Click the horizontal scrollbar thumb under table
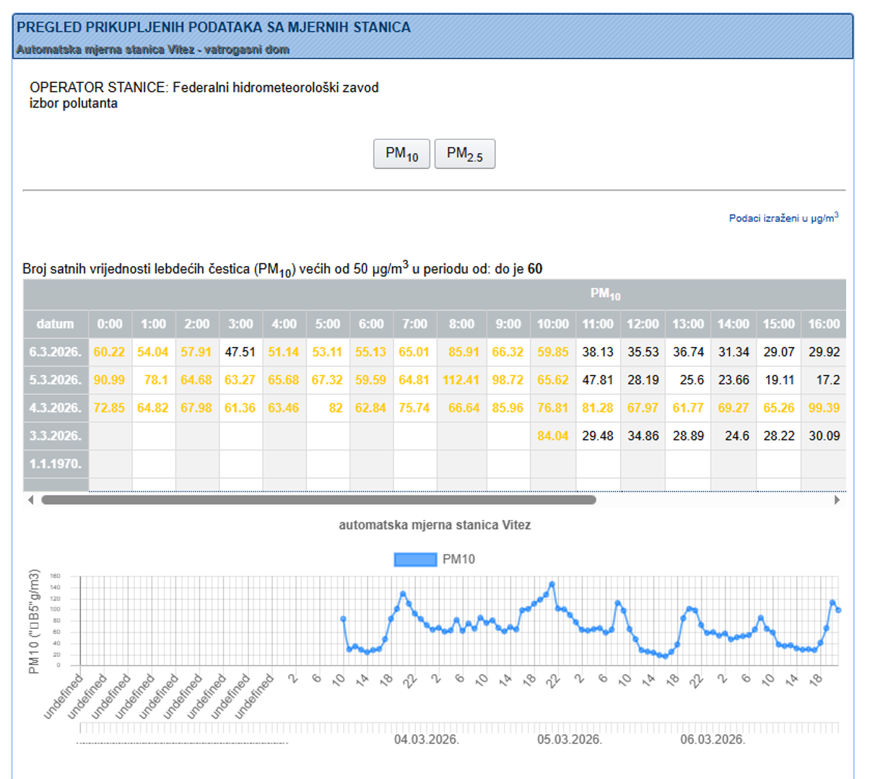This screenshot has width=870, height=779. click(318, 500)
